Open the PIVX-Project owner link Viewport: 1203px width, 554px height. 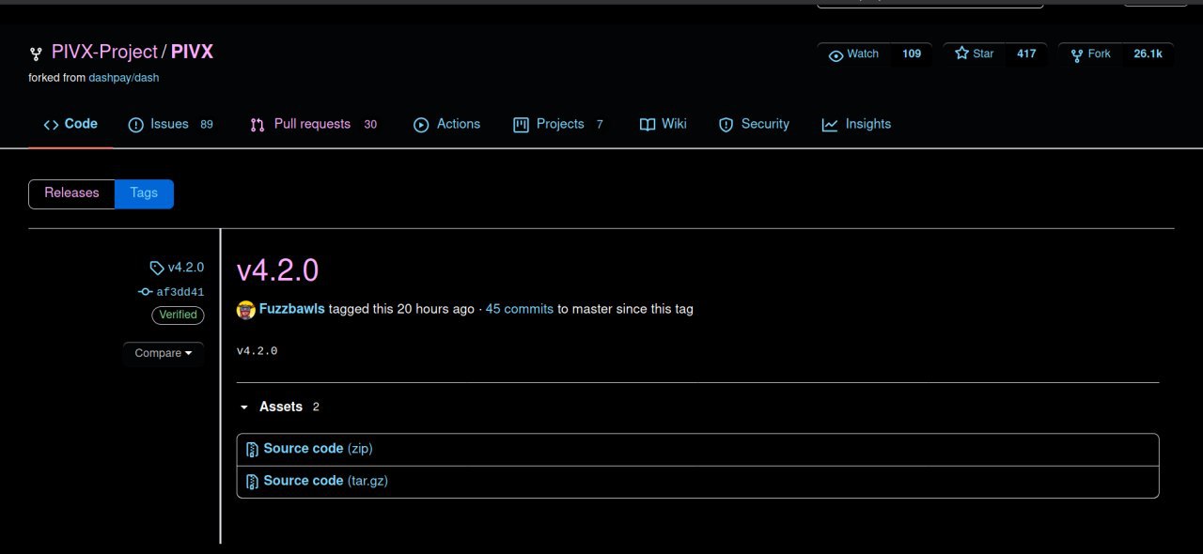pyautogui.click(x=104, y=52)
